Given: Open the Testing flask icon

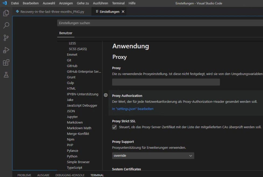Looking at the screenshot, I should (x=6, y=75).
